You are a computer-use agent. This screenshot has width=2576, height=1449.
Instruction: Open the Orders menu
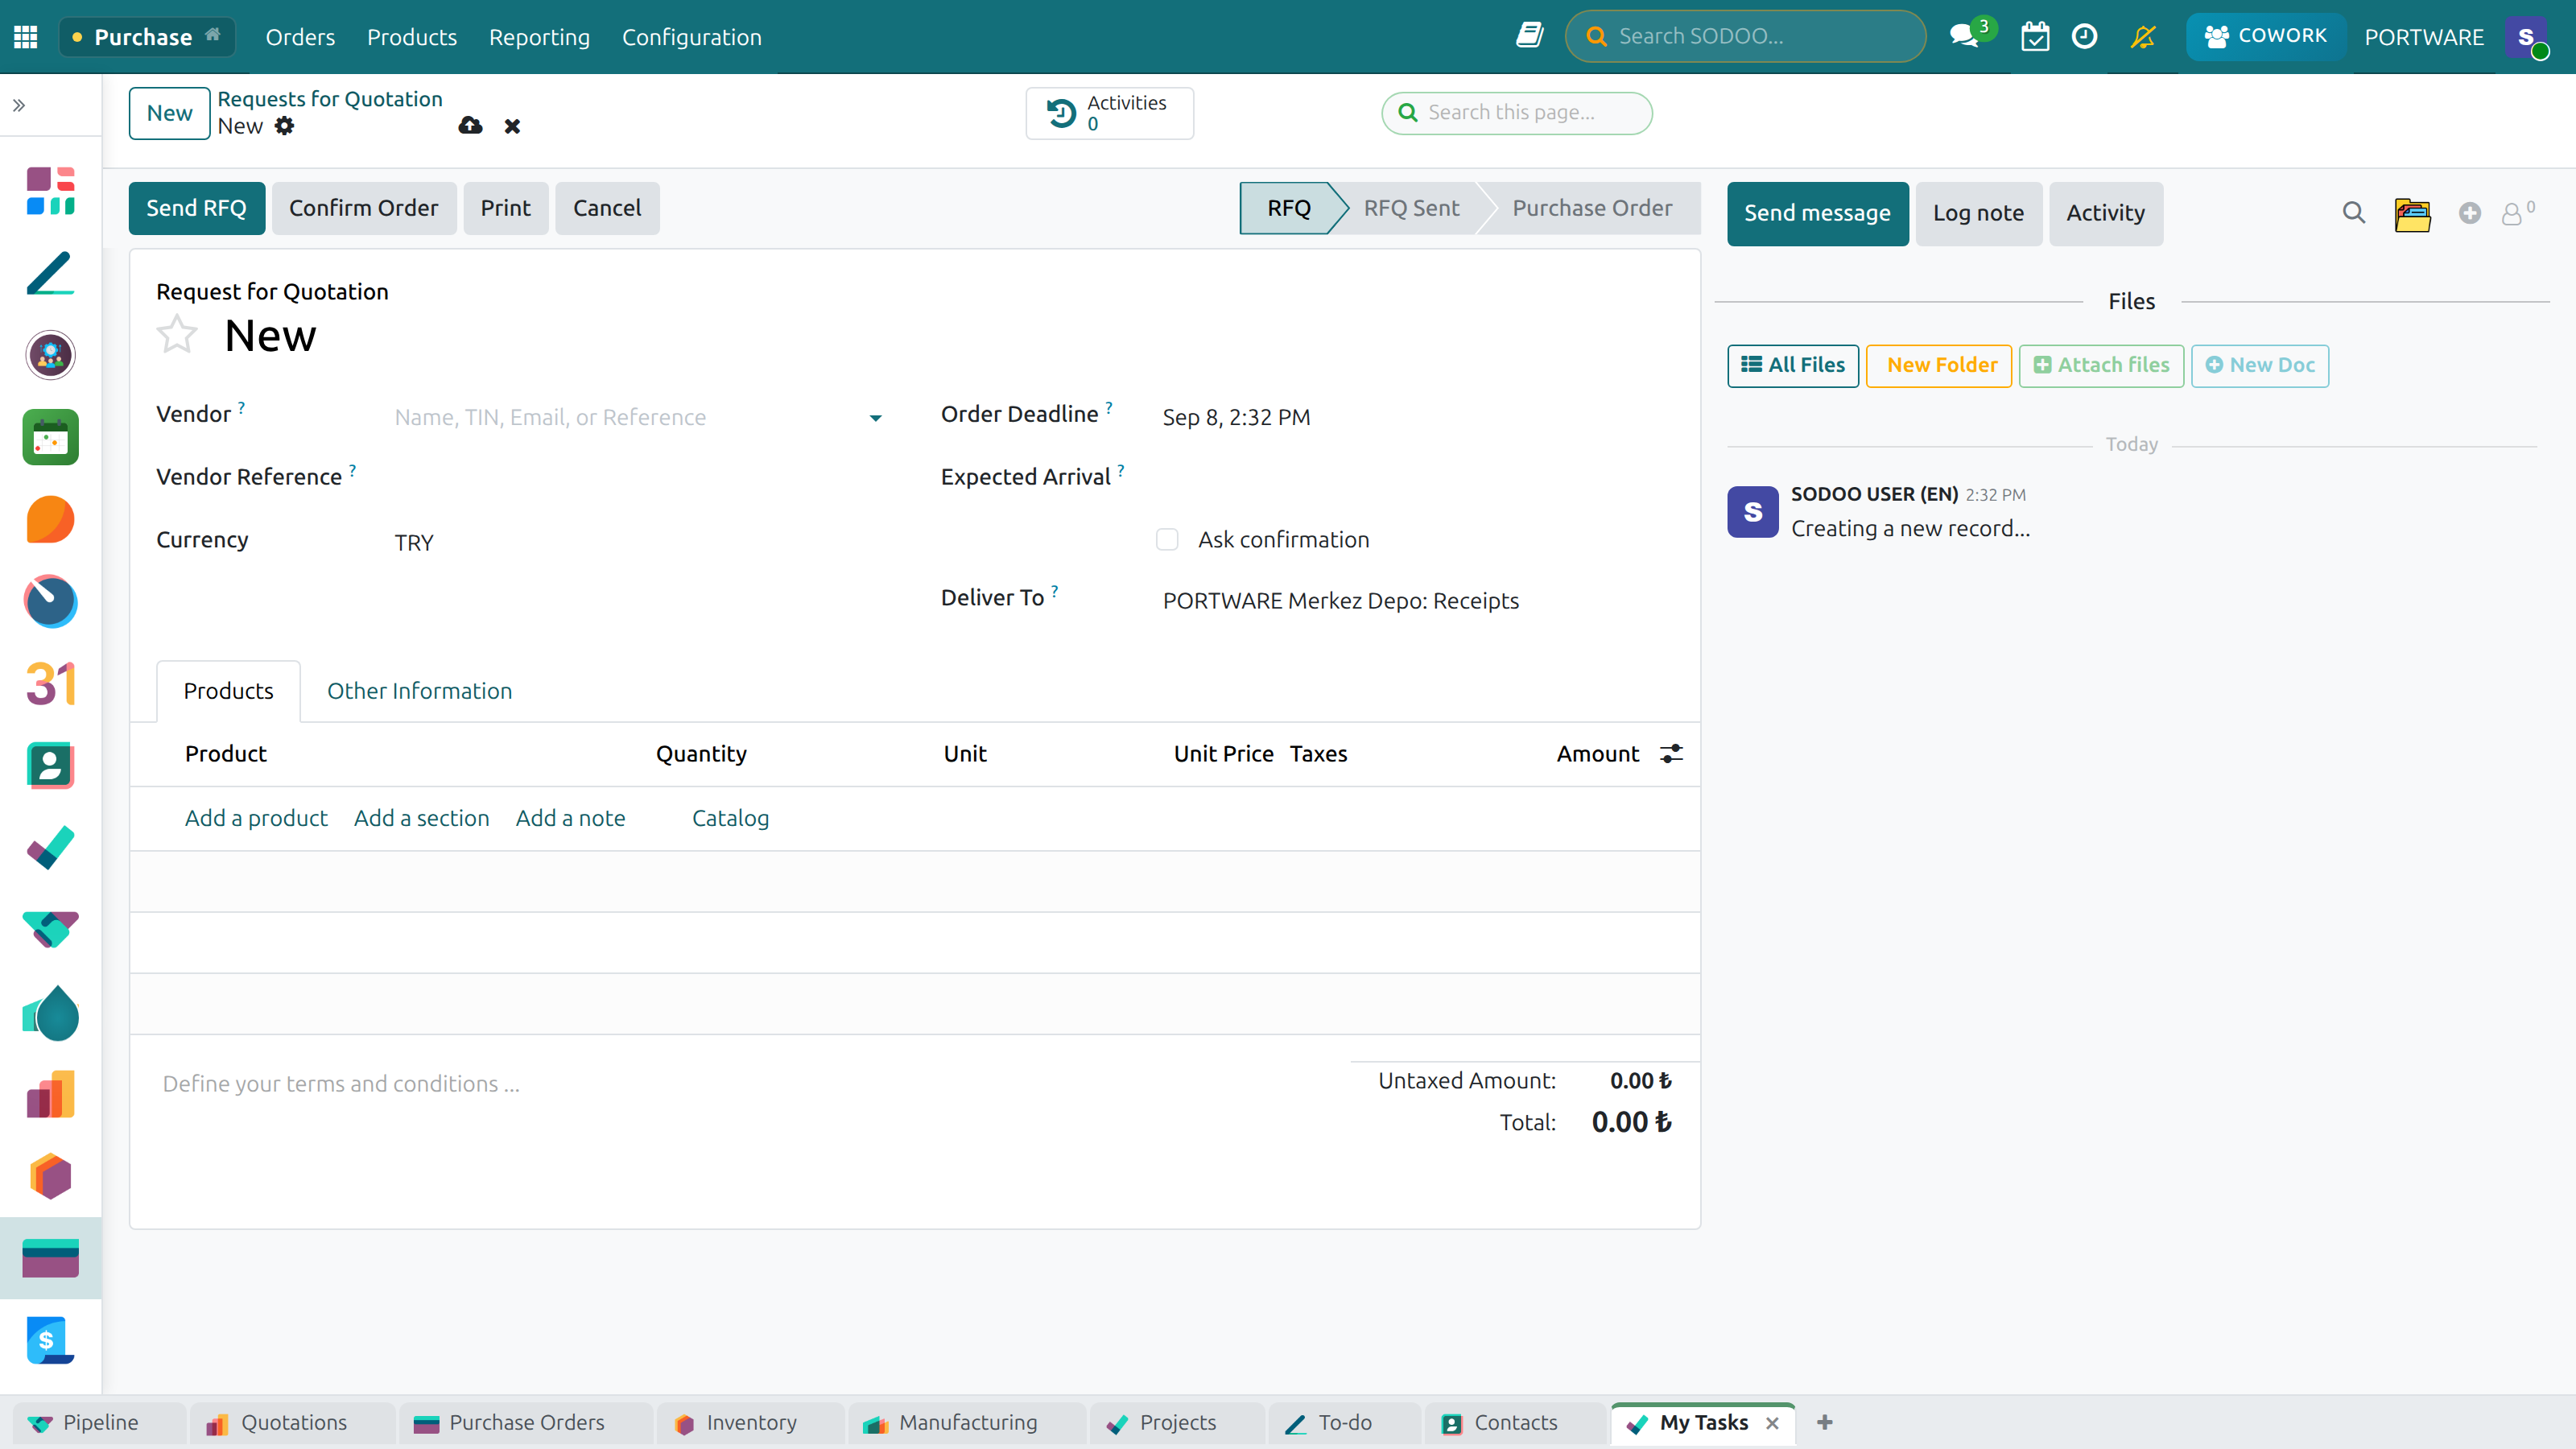(x=300, y=37)
